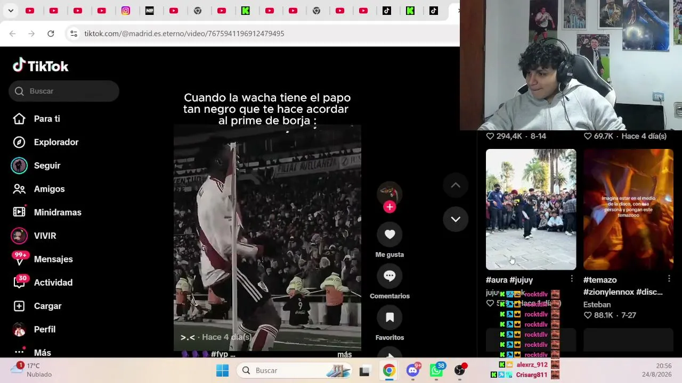Focus the TikTok Buscar search field
682x383 pixels.
pyautogui.click(x=64, y=91)
